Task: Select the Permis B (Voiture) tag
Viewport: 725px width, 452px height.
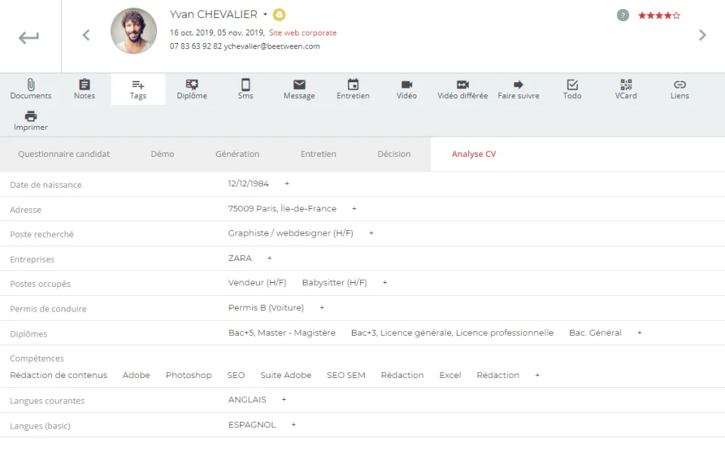Action: 266,307
